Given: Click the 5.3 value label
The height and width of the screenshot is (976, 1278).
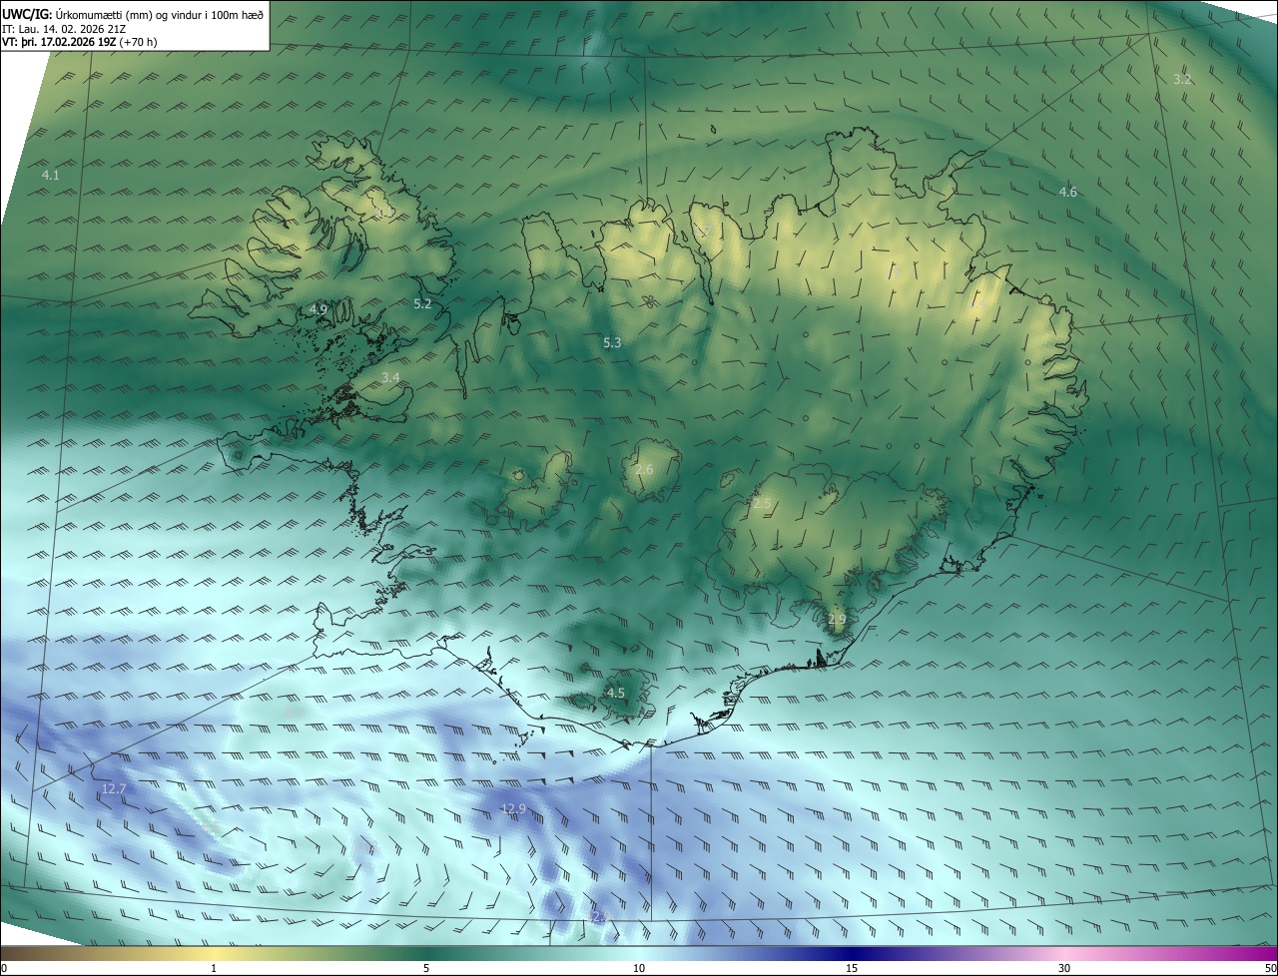Looking at the screenshot, I should pos(612,342).
